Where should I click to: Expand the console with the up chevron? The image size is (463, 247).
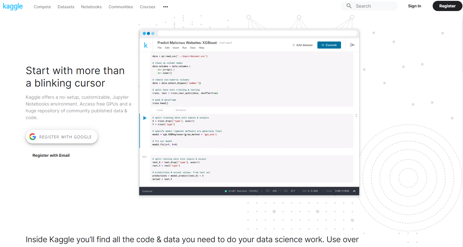tap(354, 191)
